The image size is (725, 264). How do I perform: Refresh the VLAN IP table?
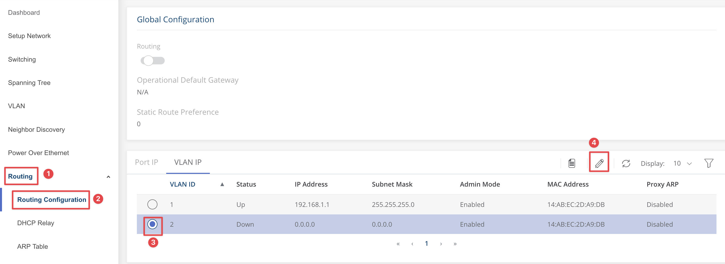626,163
